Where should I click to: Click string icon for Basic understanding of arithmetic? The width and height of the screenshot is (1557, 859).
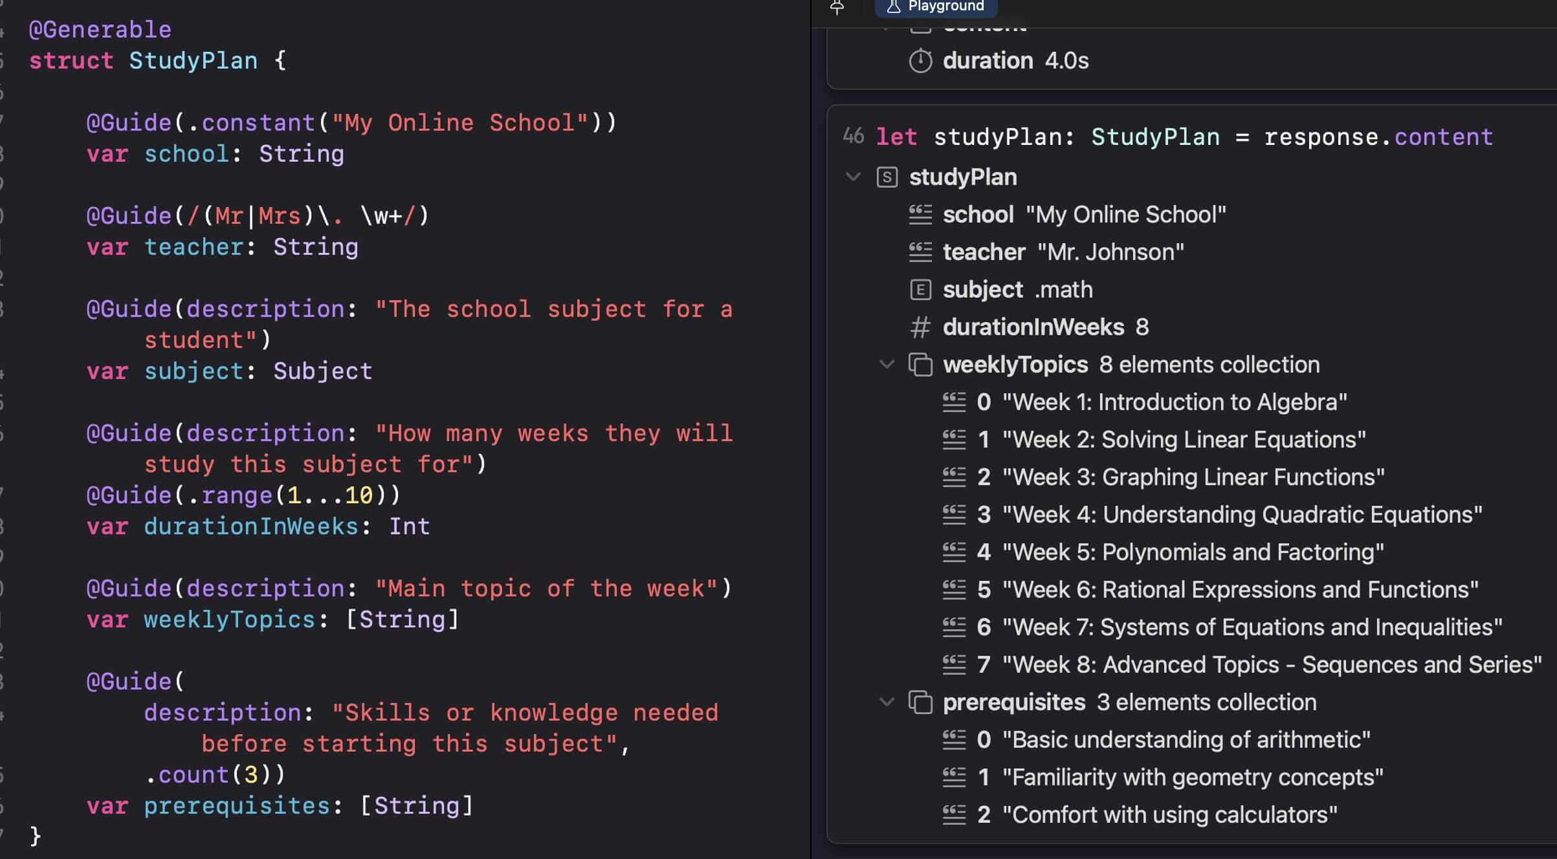(x=954, y=740)
